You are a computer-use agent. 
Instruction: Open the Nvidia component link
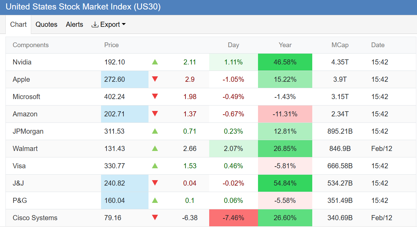(22, 62)
